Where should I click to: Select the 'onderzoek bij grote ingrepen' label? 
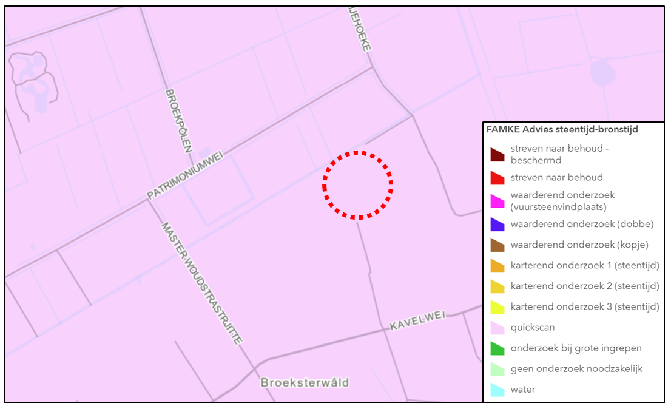click(x=576, y=348)
